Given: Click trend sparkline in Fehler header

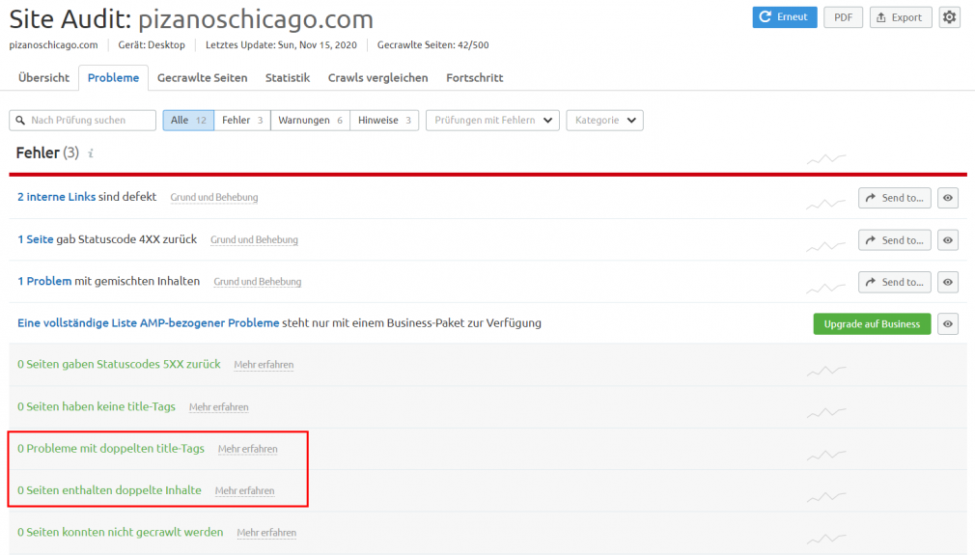Looking at the screenshot, I should pyautogui.click(x=826, y=159).
